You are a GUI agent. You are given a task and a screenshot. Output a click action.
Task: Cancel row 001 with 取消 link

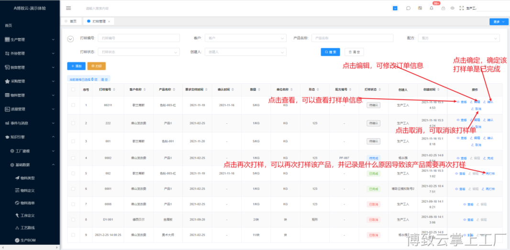476,145
